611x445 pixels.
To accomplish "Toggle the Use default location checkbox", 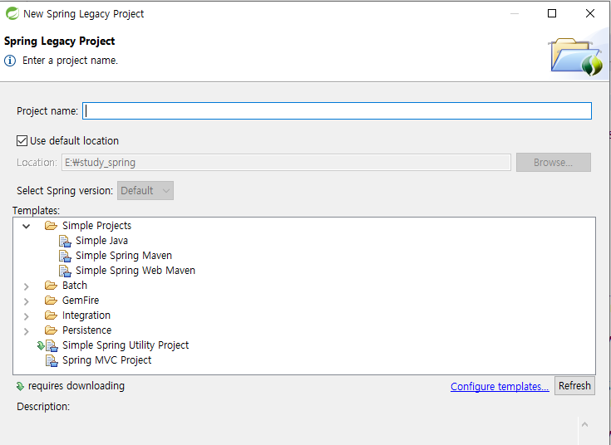I will [x=22, y=140].
